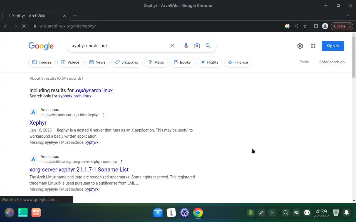This screenshot has height=222, width=356.
Task: Clear the search query with X
Action: click(172, 46)
